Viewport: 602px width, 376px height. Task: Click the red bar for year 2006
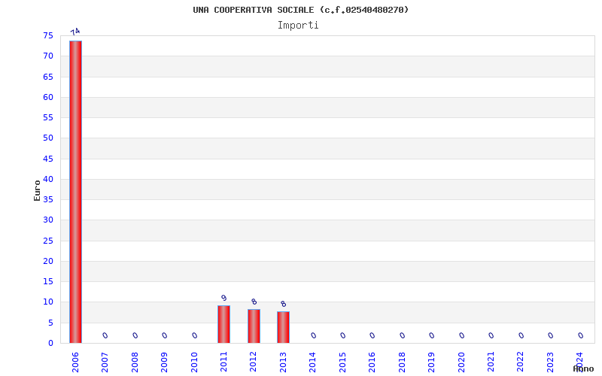tap(76, 192)
